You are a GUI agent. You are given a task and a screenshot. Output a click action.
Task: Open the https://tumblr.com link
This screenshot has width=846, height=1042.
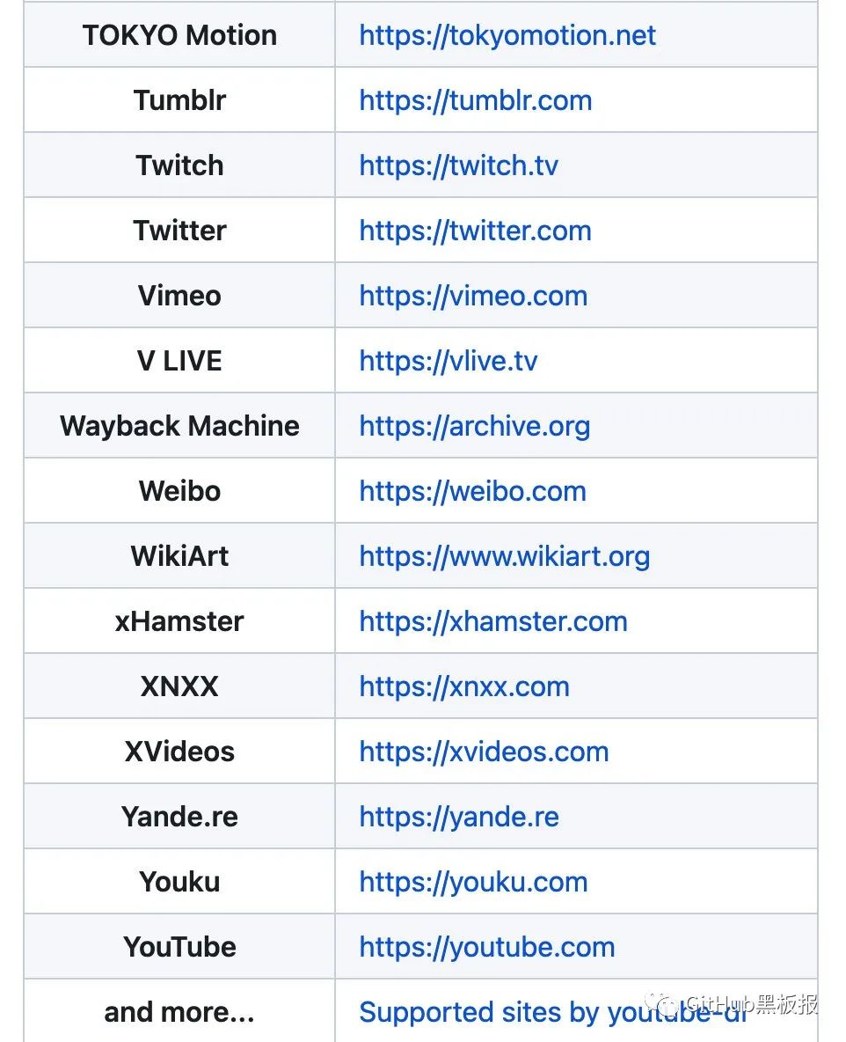[x=476, y=101]
